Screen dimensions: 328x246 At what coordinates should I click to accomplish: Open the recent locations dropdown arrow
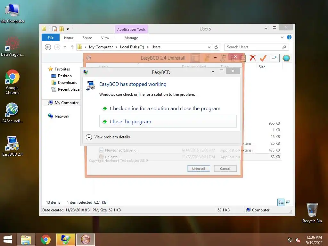[x=65, y=47]
